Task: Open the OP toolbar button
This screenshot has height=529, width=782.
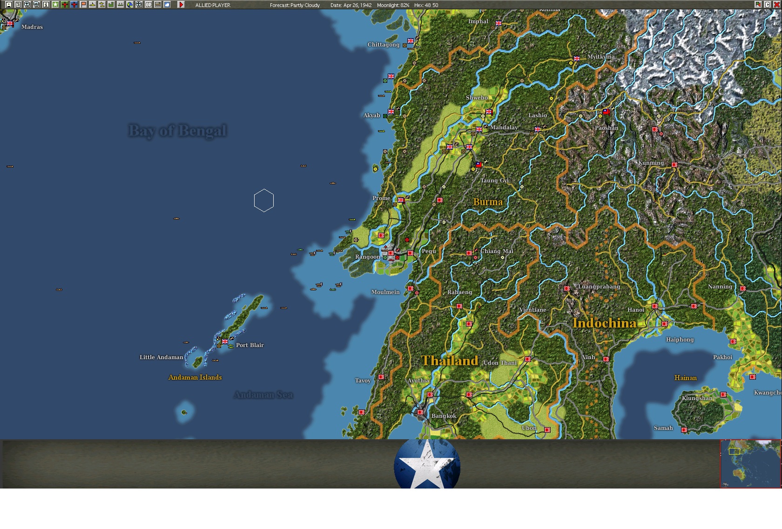Action: (x=148, y=5)
